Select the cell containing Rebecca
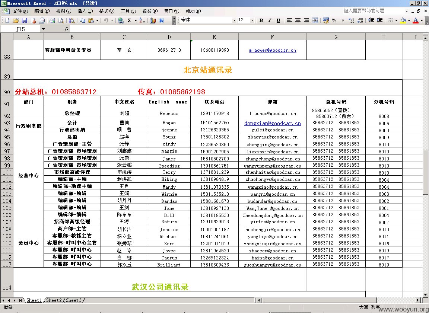This screenshot has width=429, height=313. tap(169, 113)
